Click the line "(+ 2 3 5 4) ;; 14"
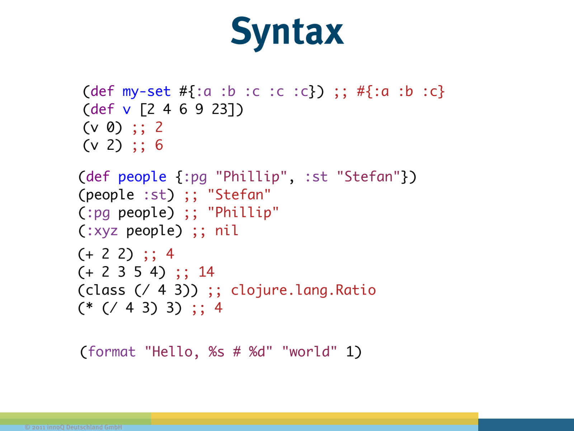 coord(146,272)
